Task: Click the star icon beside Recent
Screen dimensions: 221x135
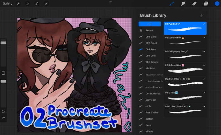Action: tap(141, 30)
